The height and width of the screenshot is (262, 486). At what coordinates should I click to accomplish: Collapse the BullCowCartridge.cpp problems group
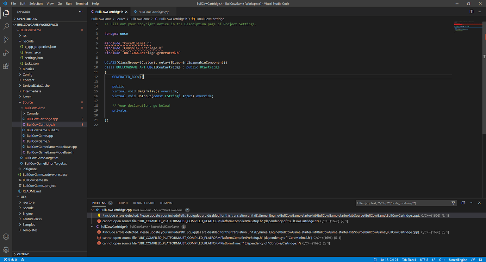(93, 210)
